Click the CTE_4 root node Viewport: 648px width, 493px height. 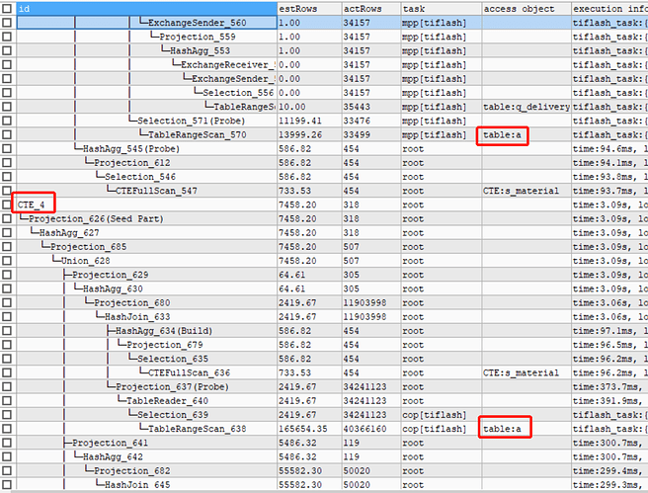click(31, 205)
